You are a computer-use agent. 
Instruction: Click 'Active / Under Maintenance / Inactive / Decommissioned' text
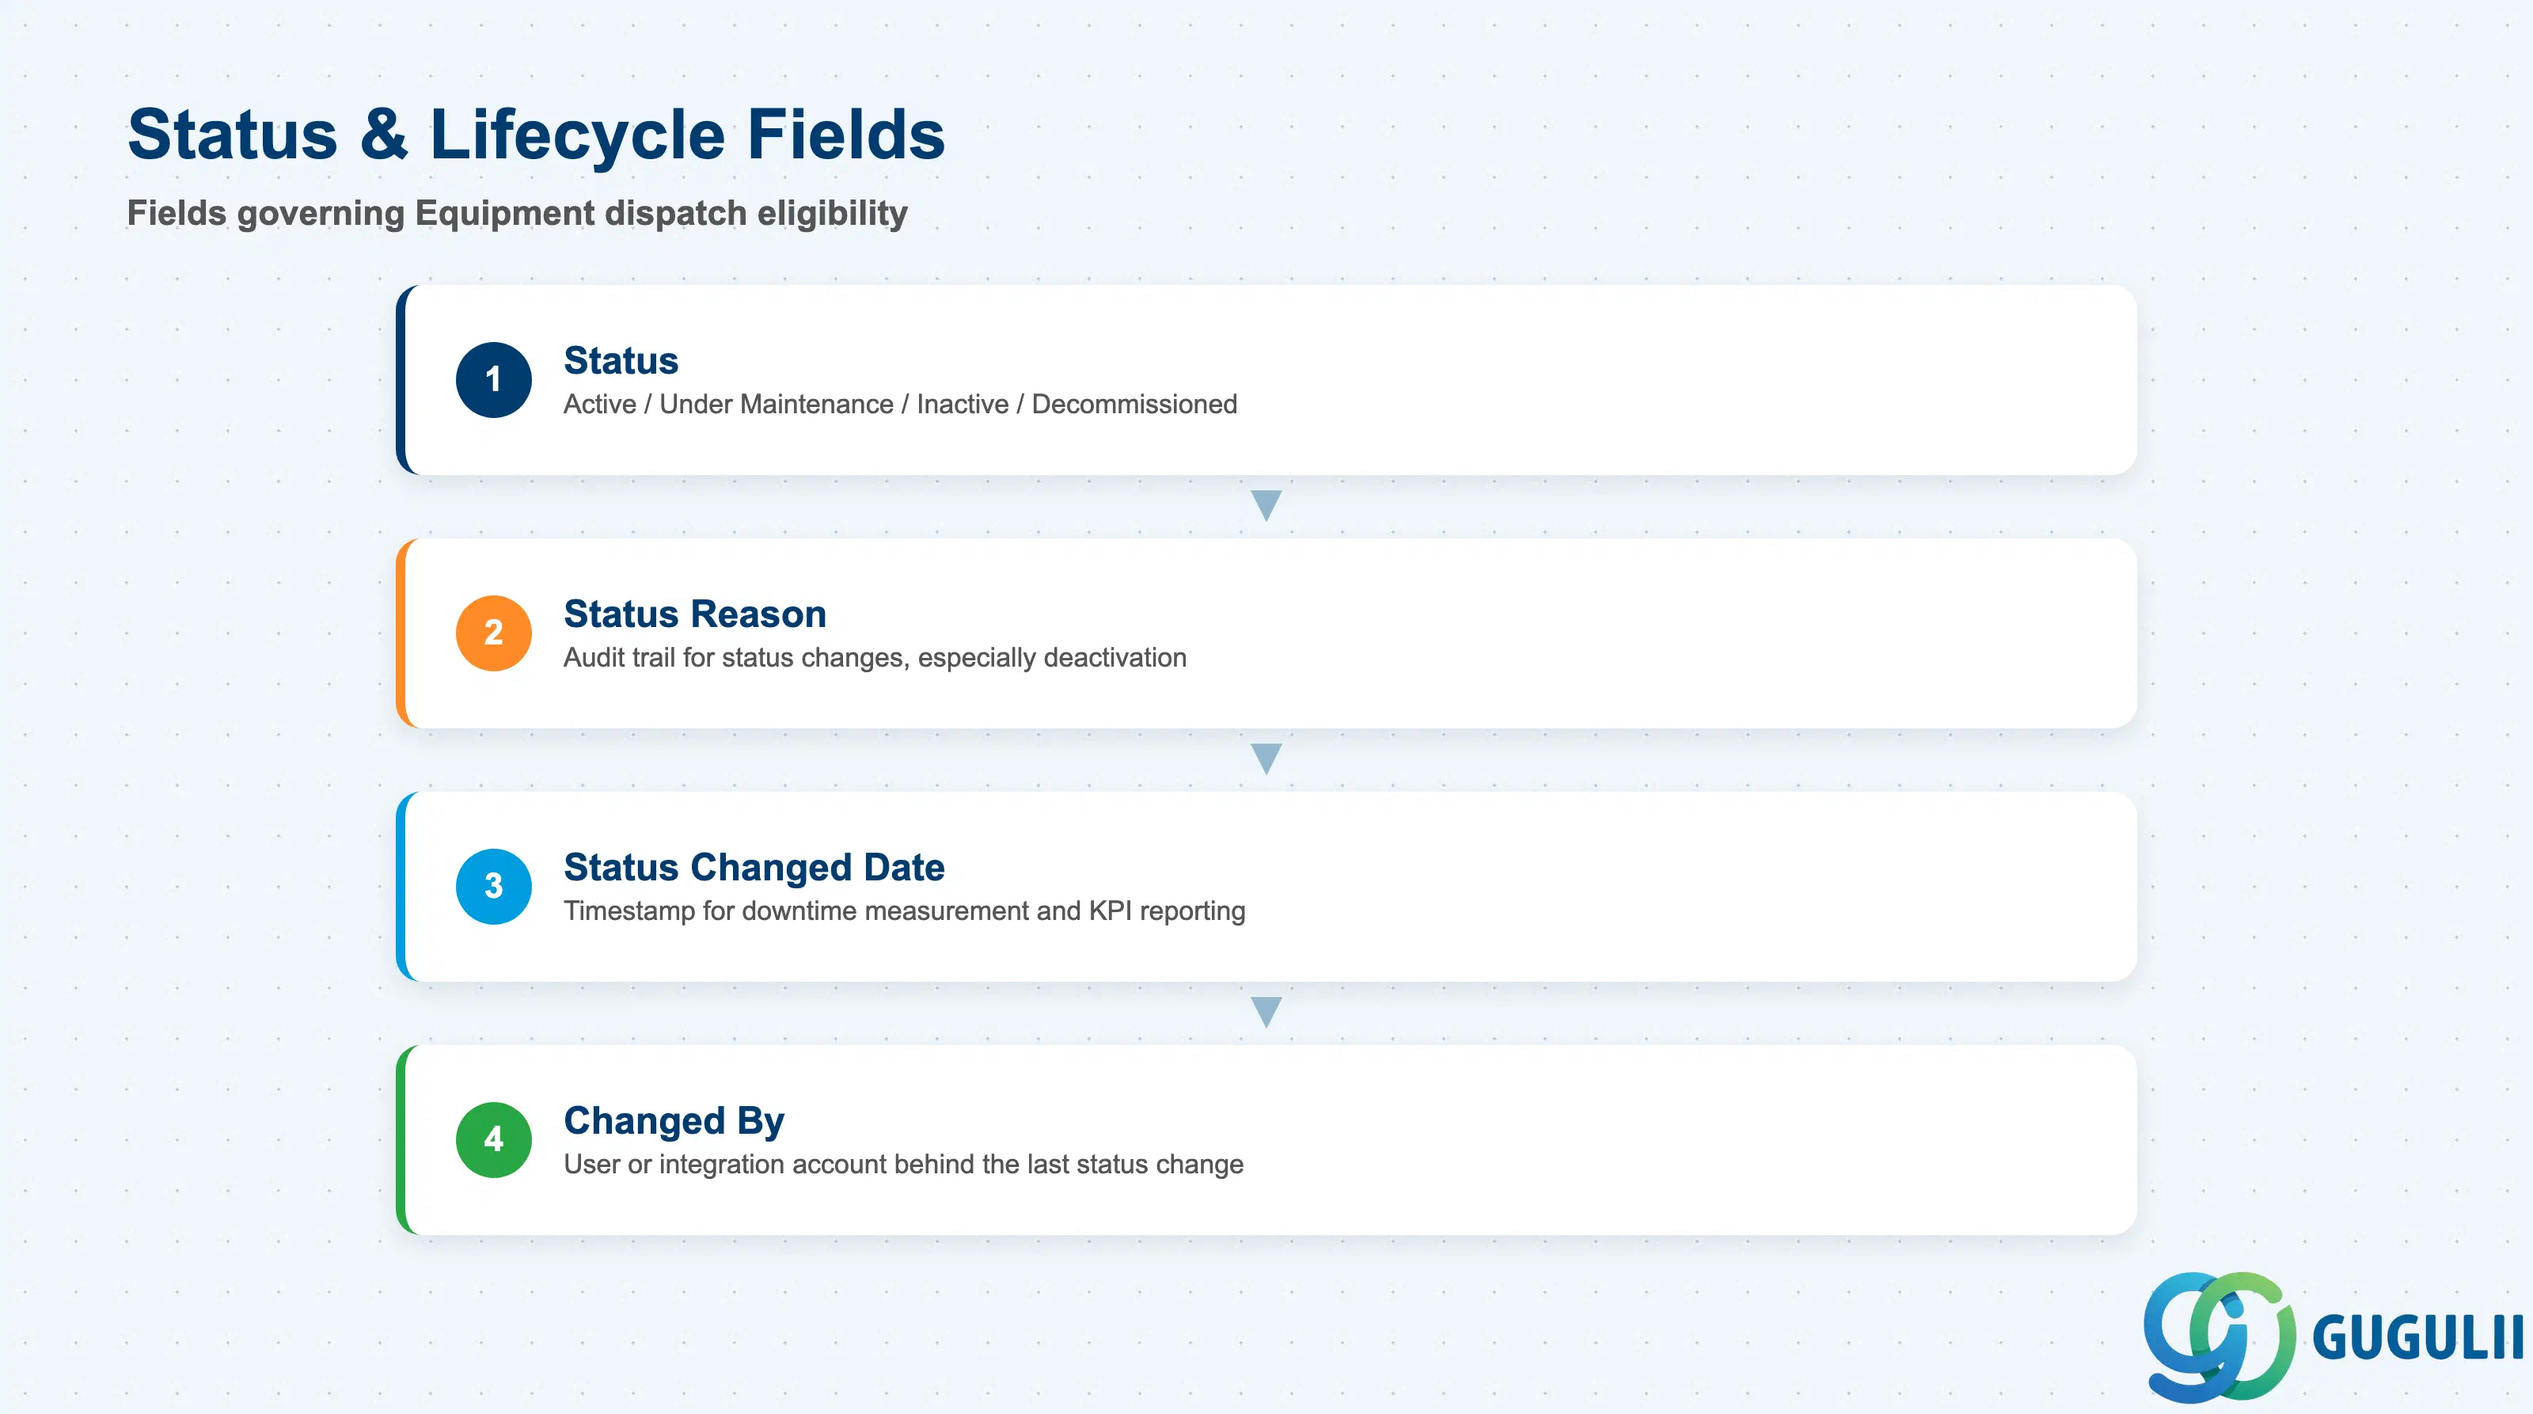click(900, 404)
